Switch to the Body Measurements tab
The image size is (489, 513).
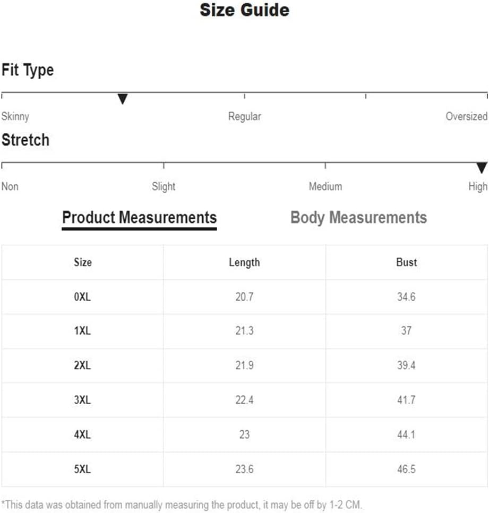[358, 218]
